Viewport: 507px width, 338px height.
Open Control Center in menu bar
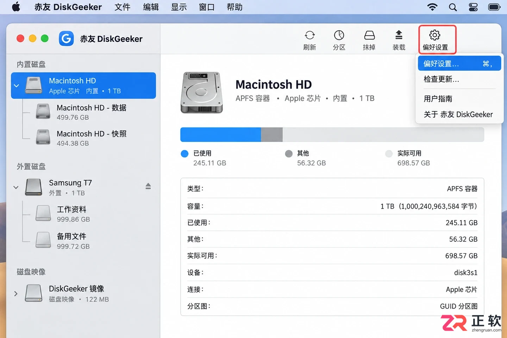pos(473,7)
